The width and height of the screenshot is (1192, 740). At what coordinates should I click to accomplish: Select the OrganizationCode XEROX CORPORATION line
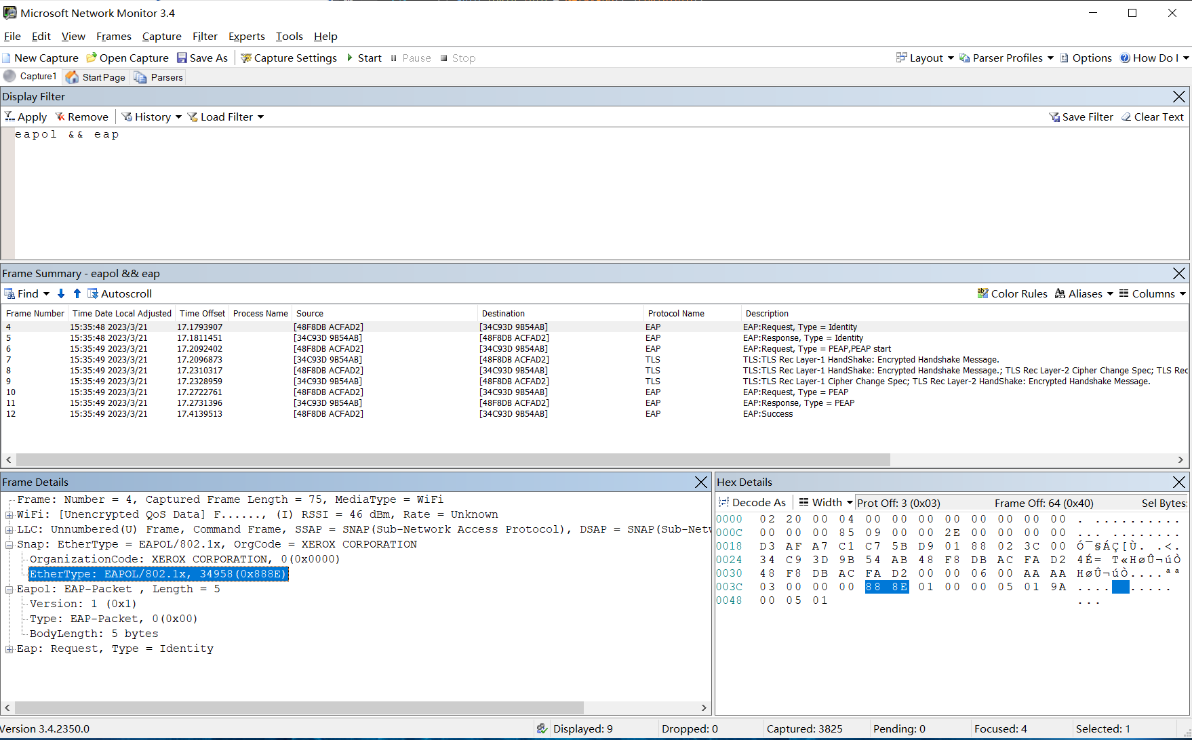click(184, 560)
